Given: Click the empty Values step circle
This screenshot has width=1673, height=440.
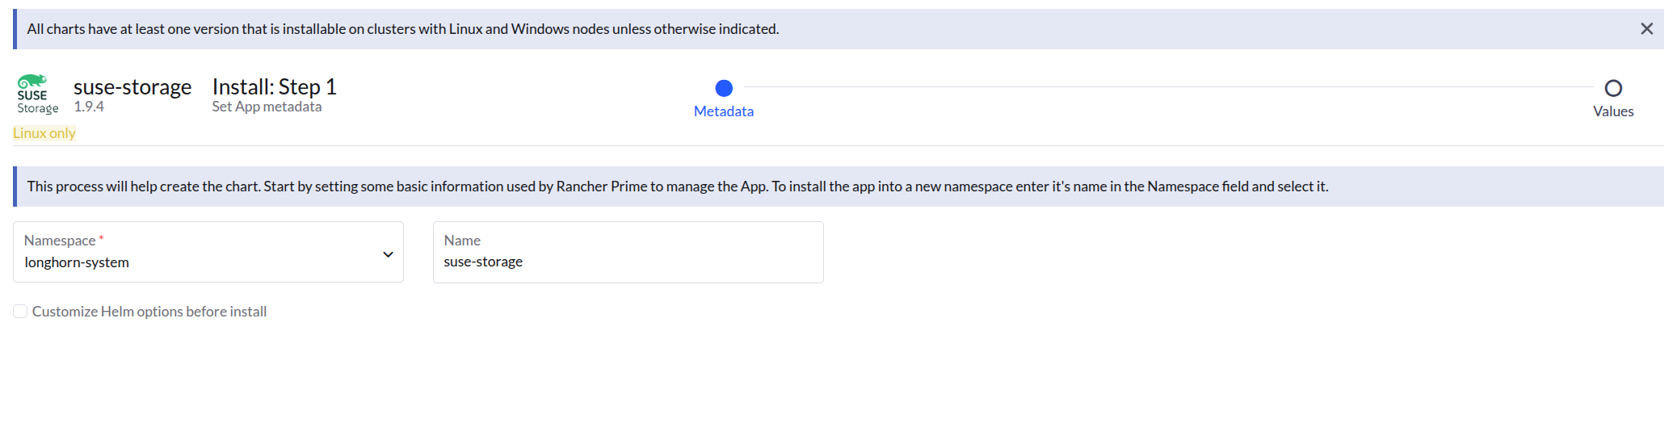Looking at the screenshot, I should coord(1612,88).
